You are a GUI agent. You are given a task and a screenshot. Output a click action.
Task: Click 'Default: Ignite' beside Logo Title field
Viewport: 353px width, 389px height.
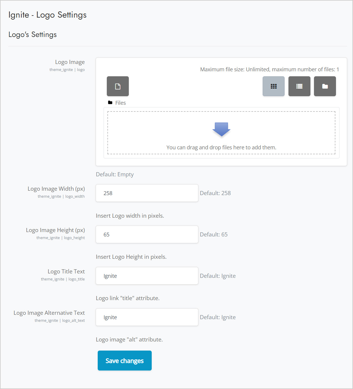coord(218,276)
